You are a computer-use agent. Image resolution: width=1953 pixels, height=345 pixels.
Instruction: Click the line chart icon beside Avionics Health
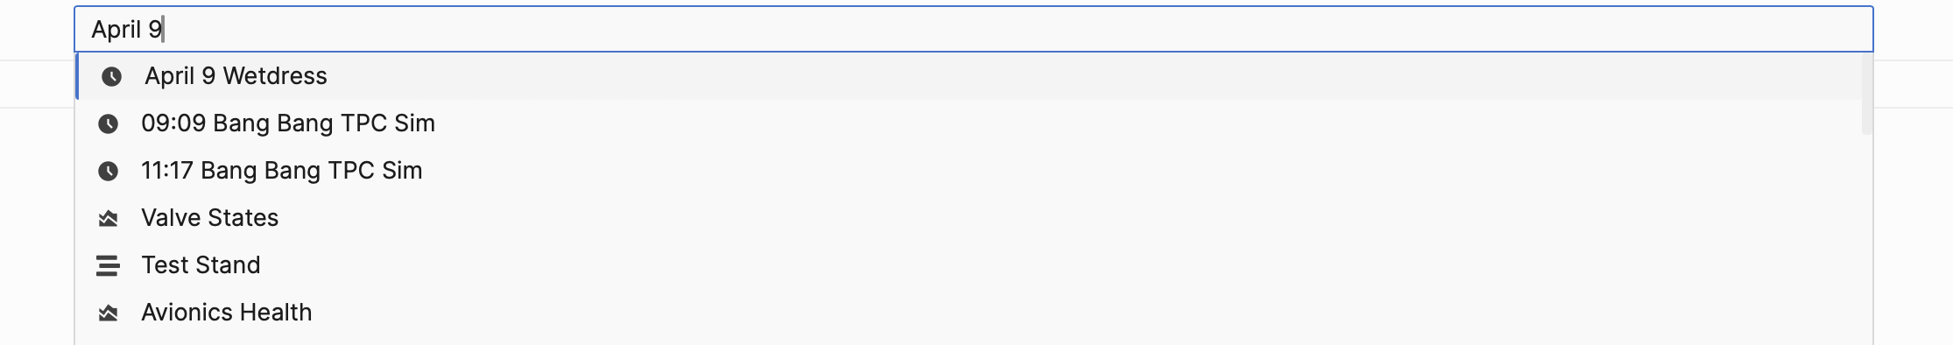coord(108,313)
